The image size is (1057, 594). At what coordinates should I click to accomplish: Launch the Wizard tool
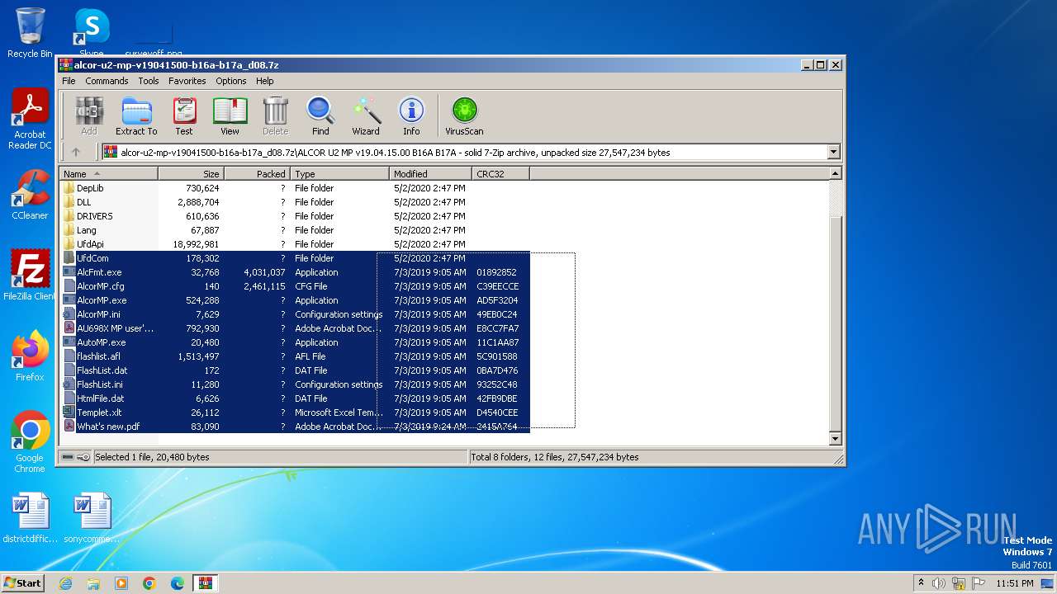pyautogui.click(x=366, y=116)
